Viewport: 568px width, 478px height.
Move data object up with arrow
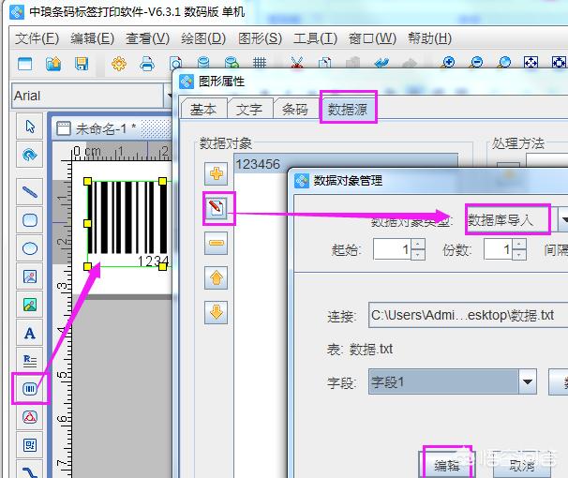coord(217,277)
